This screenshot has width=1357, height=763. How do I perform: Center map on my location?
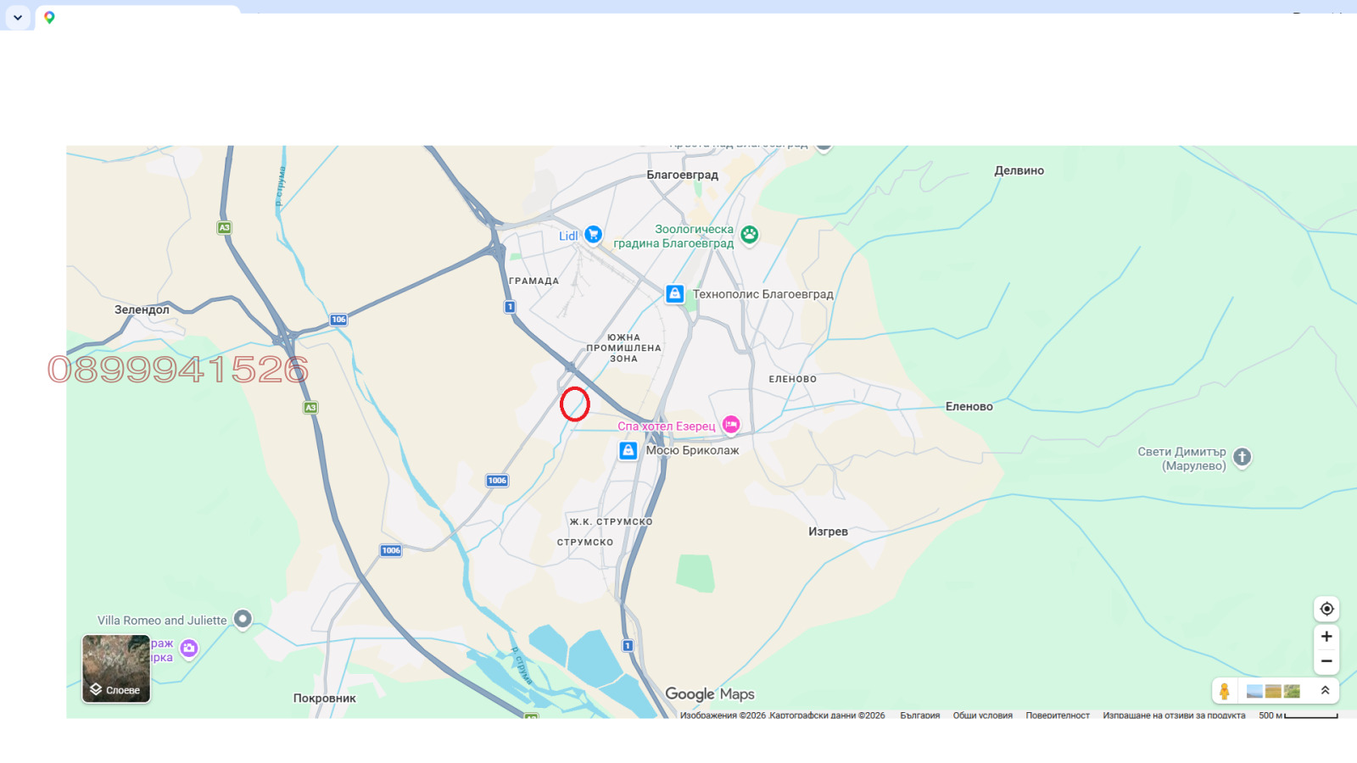pyautogui.click(x=1326, y=609)
